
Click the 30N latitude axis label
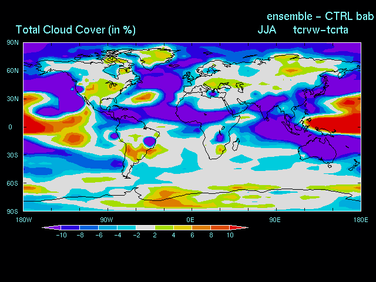pos(12,99)
